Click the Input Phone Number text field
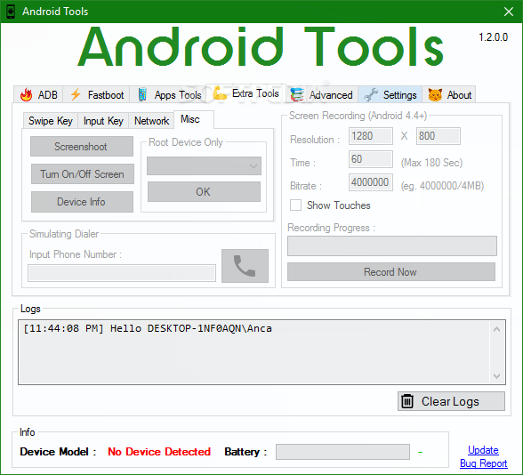Viewport: 523px width, 475px height. pos(122,273)
